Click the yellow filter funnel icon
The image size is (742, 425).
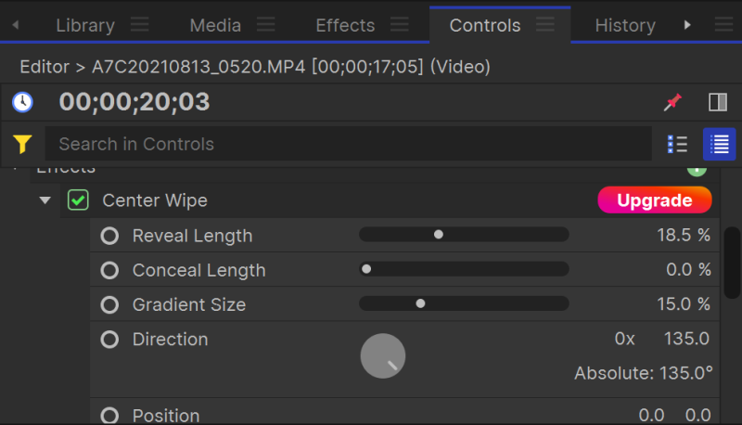(22, 145)
